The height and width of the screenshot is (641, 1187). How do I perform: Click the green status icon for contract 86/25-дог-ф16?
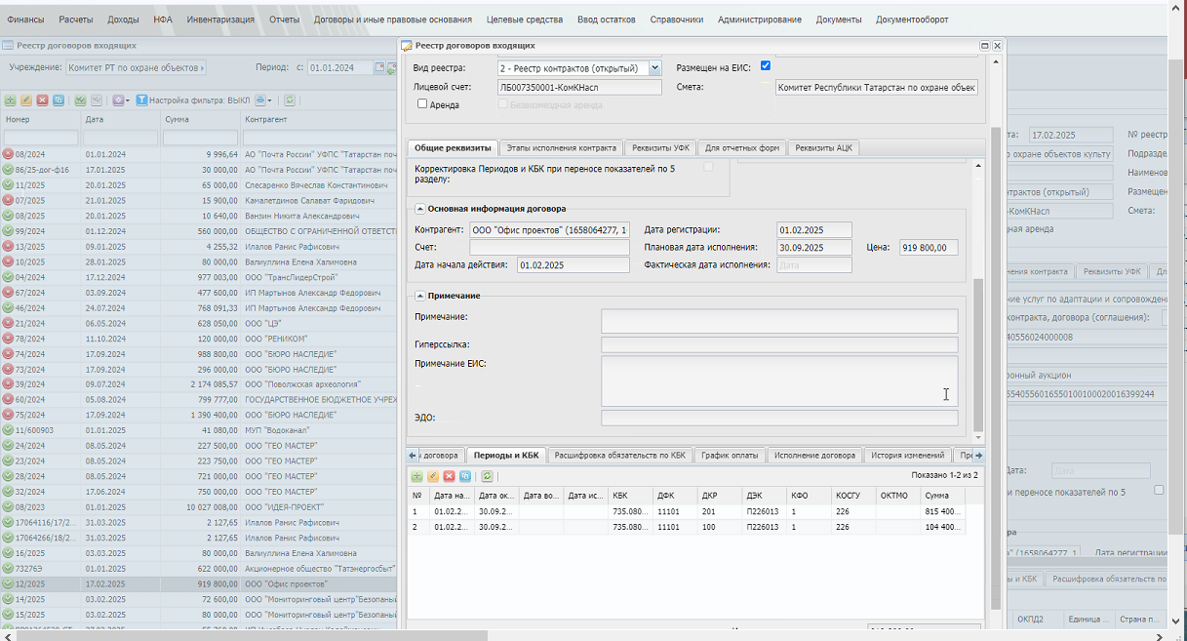point(8,170)
